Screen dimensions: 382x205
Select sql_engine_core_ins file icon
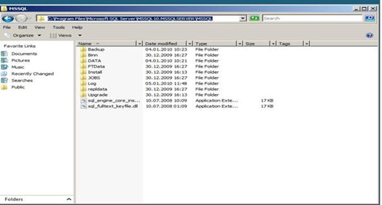click(83, 100)
